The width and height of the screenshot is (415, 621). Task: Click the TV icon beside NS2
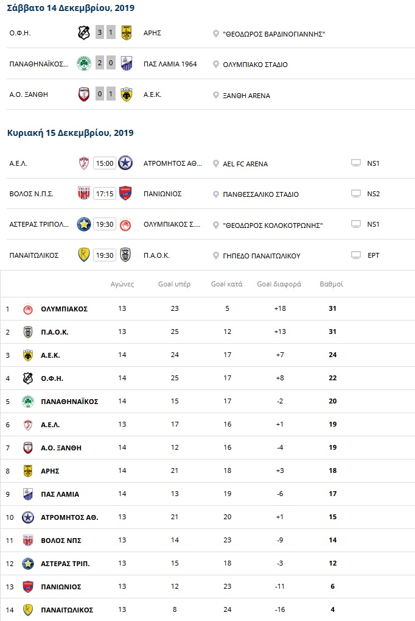pyautogui.click(x=356, y=194)
